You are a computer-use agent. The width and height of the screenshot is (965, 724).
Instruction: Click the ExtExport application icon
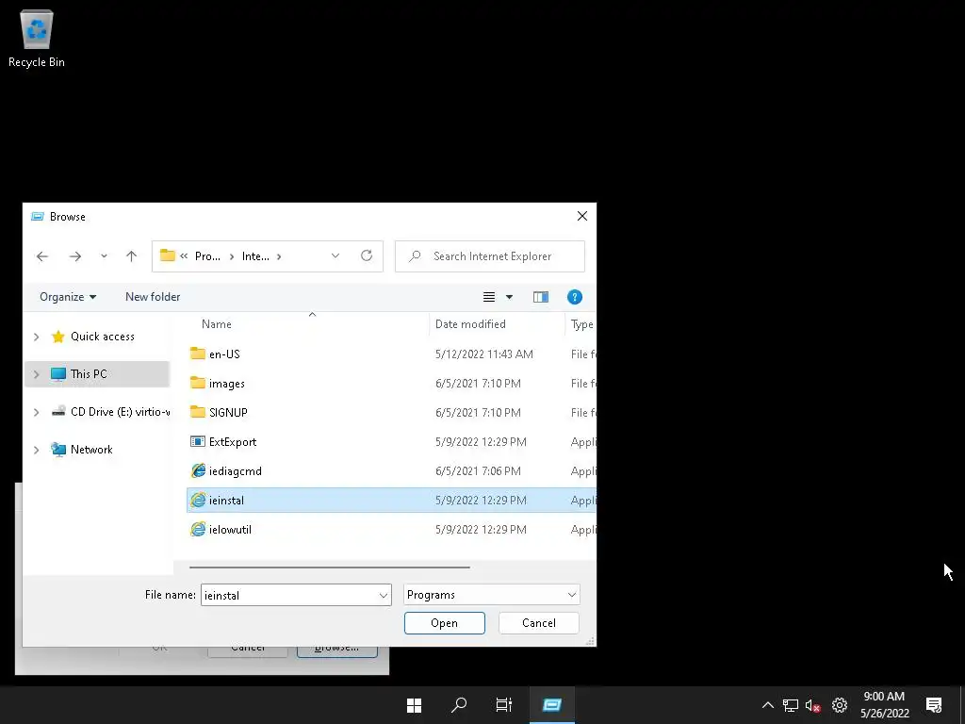[x=198, y=441]
